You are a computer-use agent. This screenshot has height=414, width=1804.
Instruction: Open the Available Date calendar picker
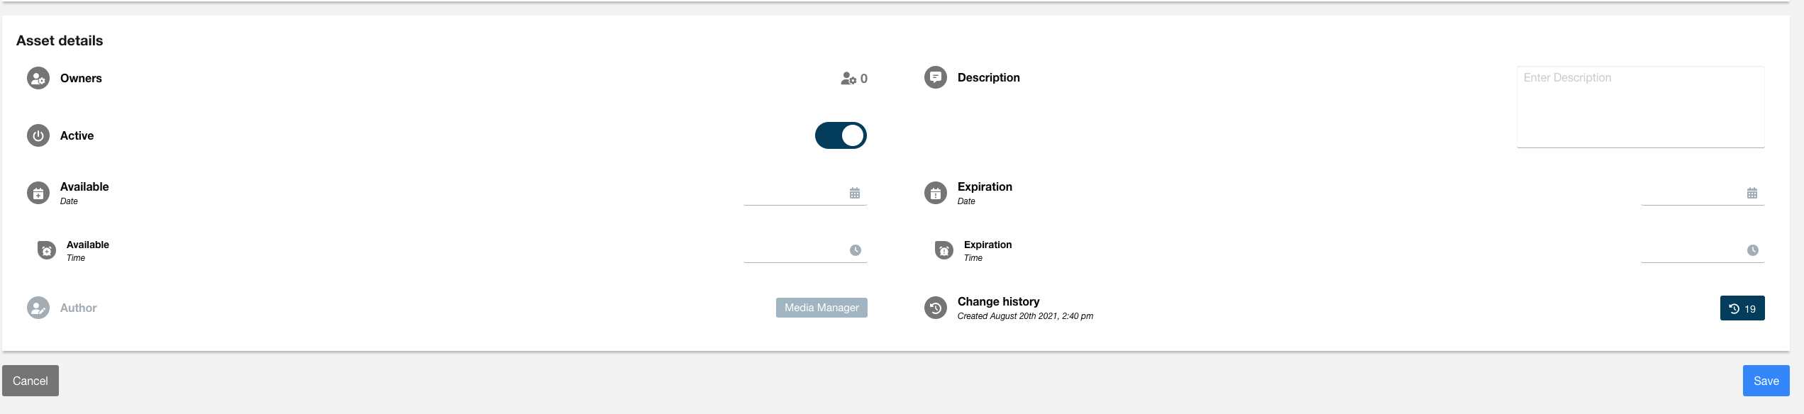855,193
